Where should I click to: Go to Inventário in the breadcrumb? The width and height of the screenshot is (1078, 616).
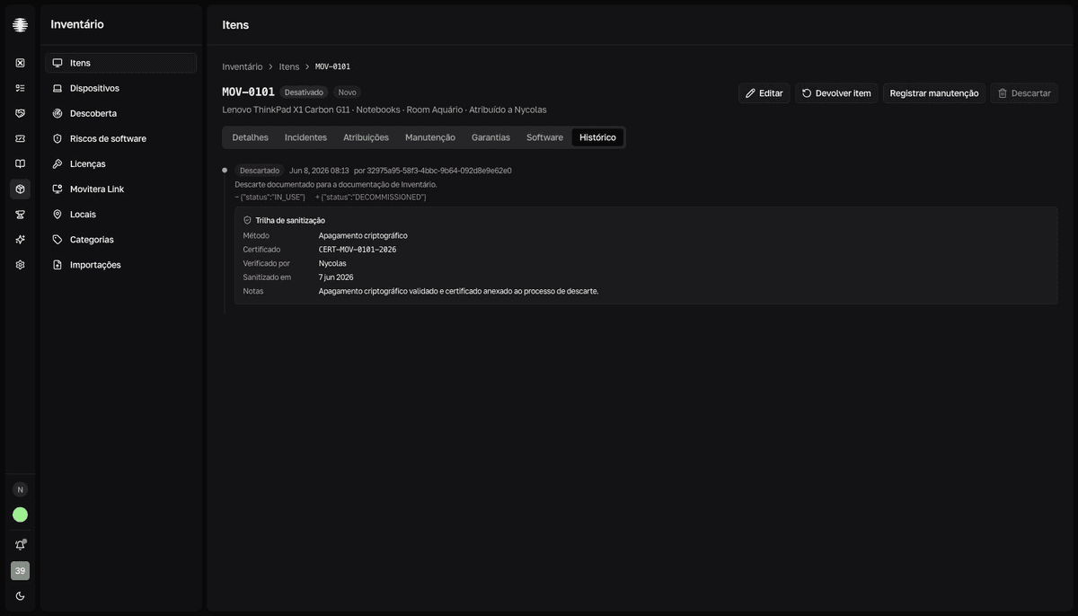click(243, 66)
